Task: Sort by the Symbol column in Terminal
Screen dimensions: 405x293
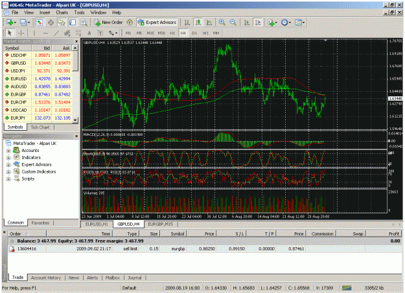Action: click(x=173, y=233)
